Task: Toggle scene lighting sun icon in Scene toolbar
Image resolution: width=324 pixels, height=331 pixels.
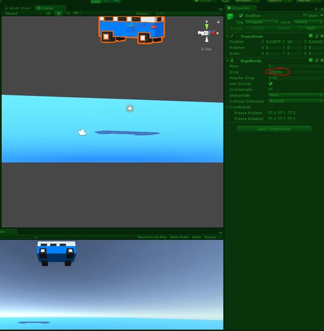Action: 59,13
